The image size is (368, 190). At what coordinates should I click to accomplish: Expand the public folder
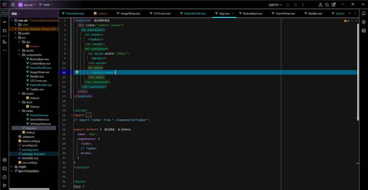[15, 33]
